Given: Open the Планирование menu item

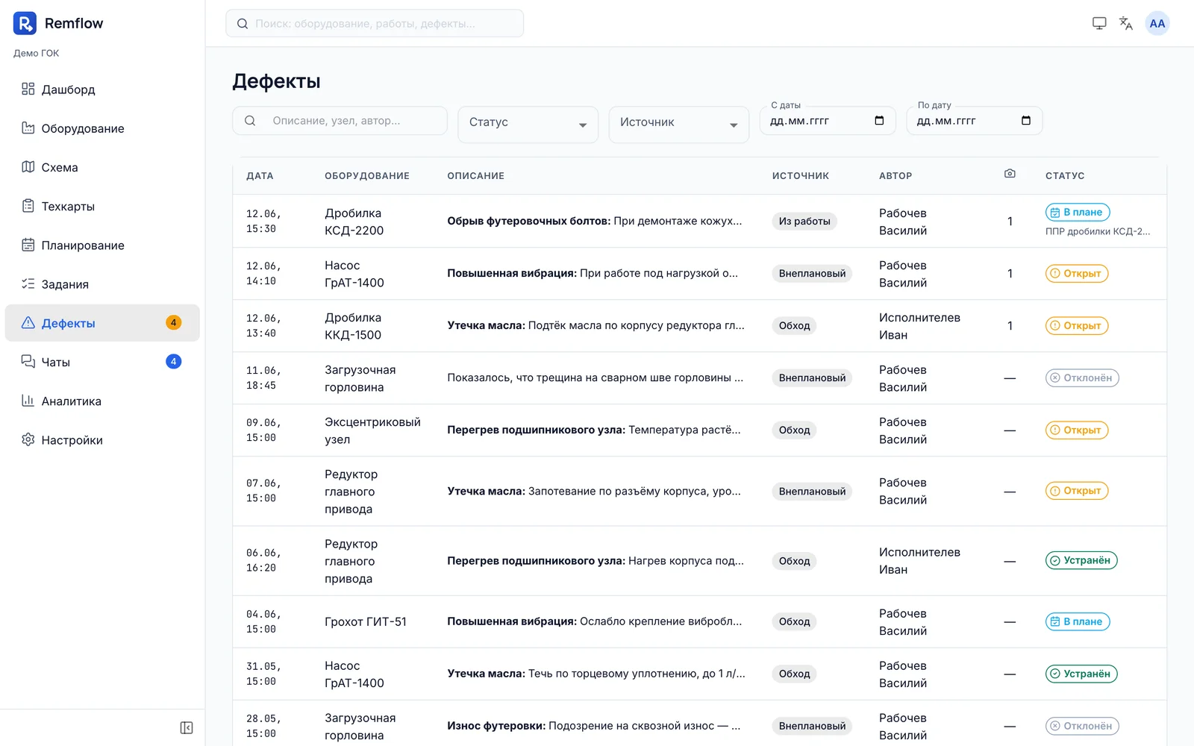Looking at the screenshot, I should pyautogui.click(x=102, y=245).
